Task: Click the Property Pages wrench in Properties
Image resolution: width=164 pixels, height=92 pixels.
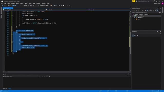Action: [x=137, y=36]
